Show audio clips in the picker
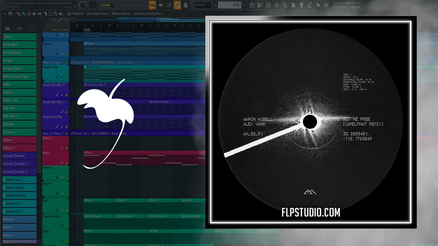The width and height of the screenshot is (438, 246). [20, 28]
